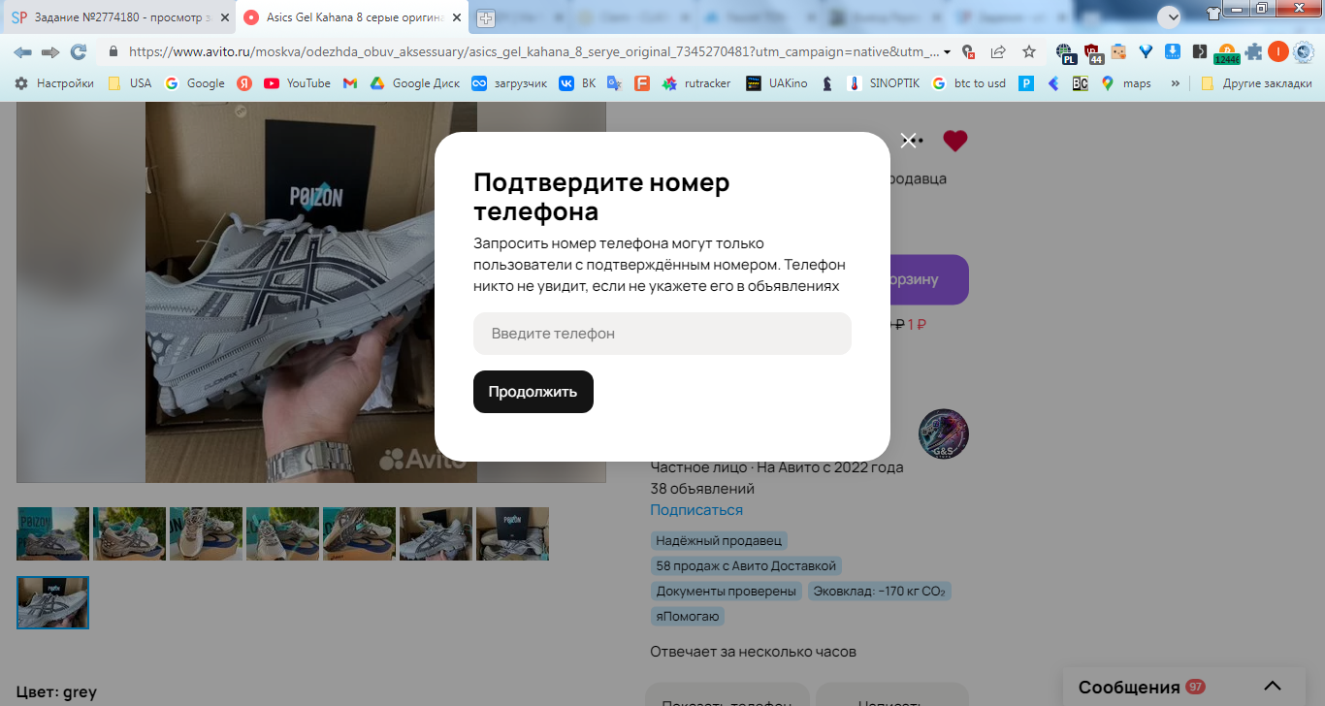Open the 'USA' bookmarks folder
This screenshot has width=1325, height=706.
click(129, 83)
